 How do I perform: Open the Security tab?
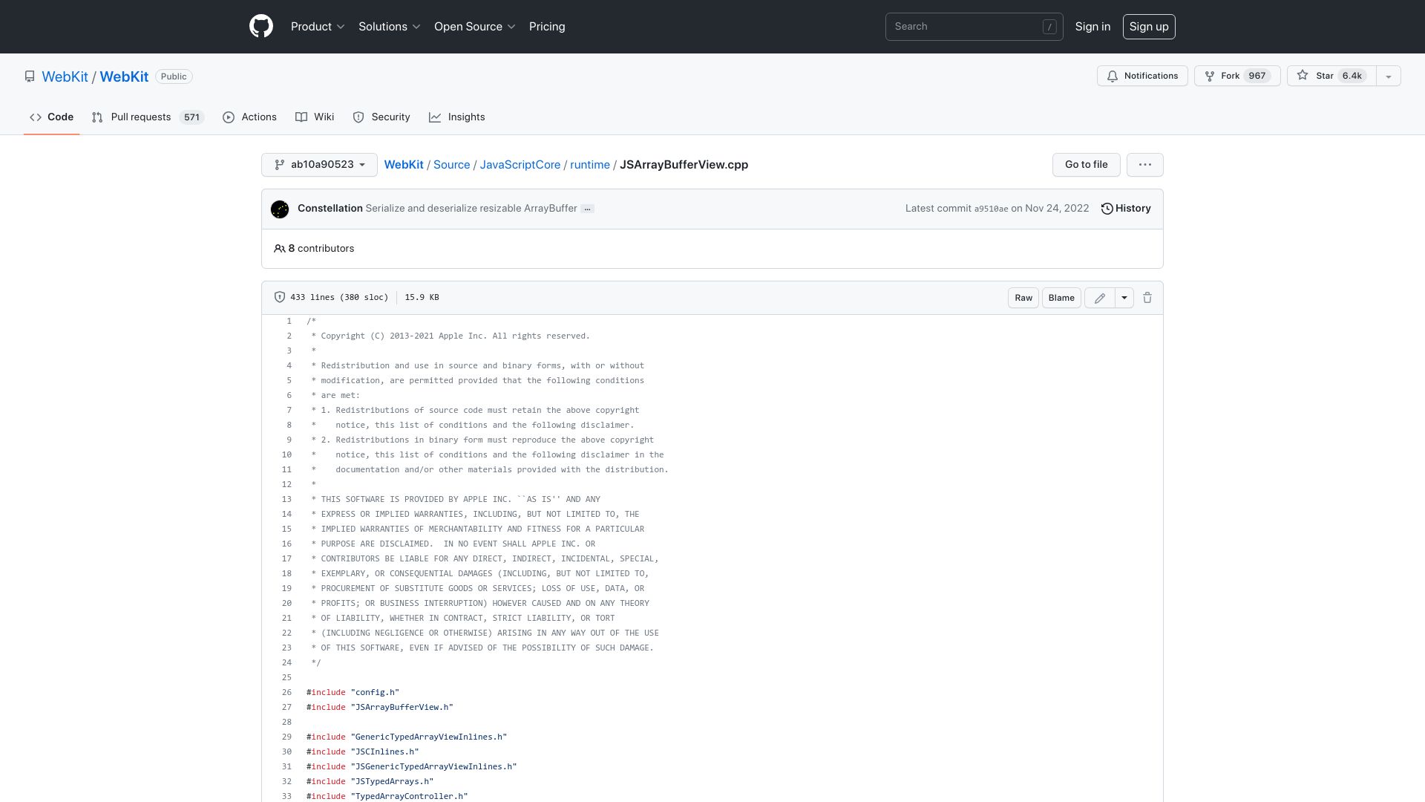pos(381,117)
